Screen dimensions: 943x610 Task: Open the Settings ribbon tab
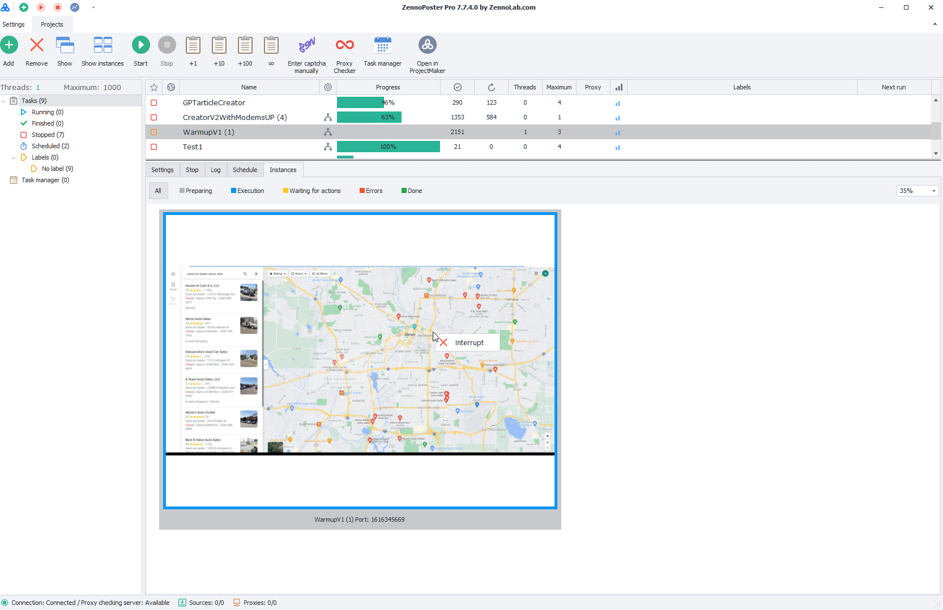tap(14, 24)
